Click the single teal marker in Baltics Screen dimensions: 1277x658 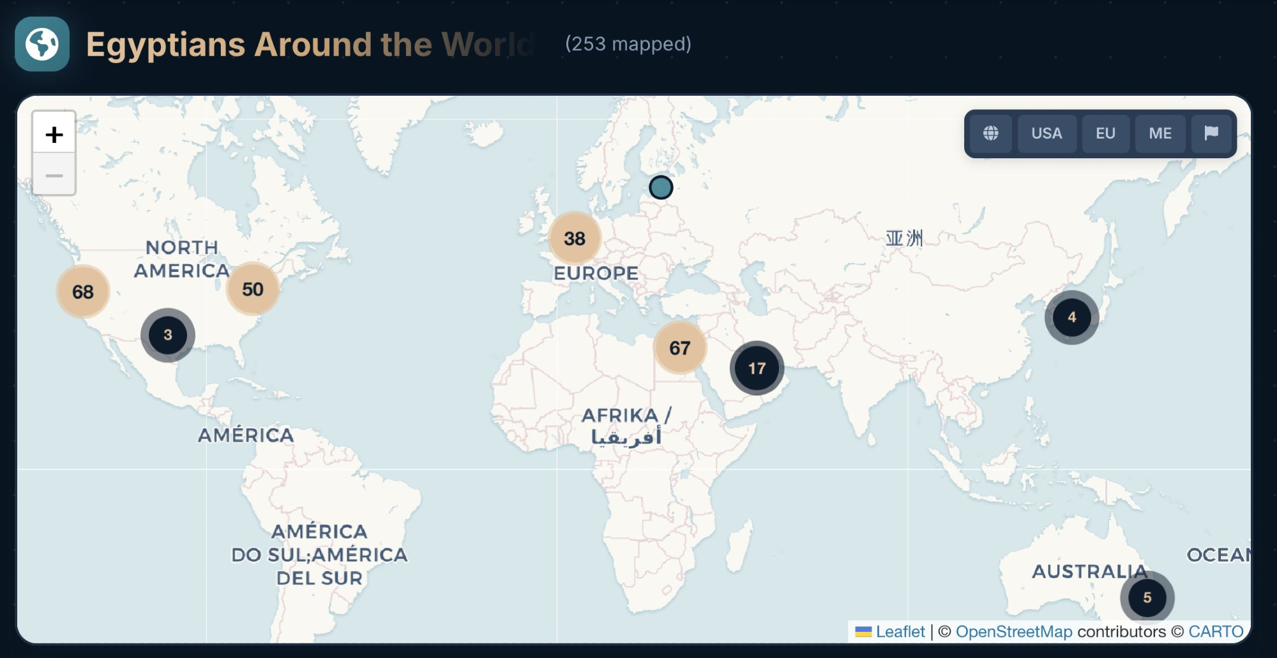tap(661, 188)
